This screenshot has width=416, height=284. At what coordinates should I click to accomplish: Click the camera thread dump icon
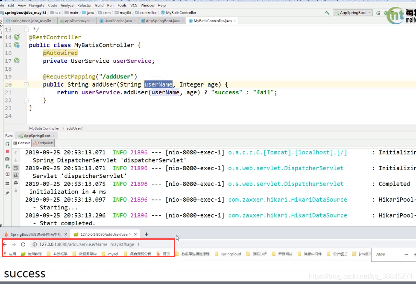7,159
